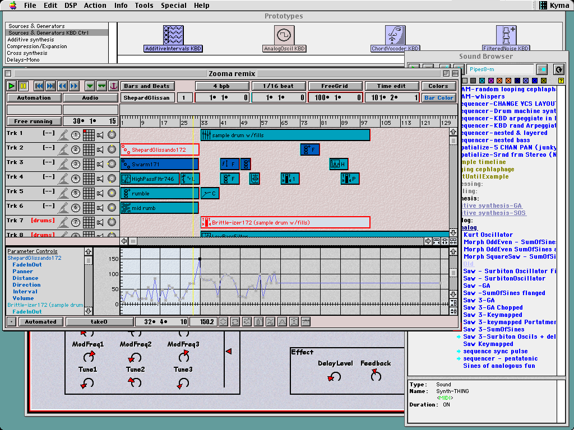Click the microphone icon on Trk 2
Image resolution: width=574 pixels, height=430 pixels.
[63, 149]
